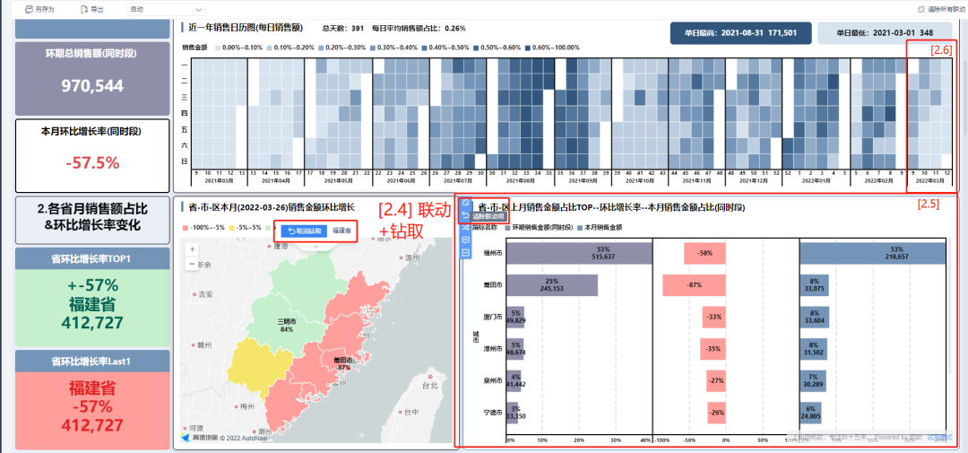
Task: Click the -26% growth bar for 宁德市
Action: [x=716, y=412]
